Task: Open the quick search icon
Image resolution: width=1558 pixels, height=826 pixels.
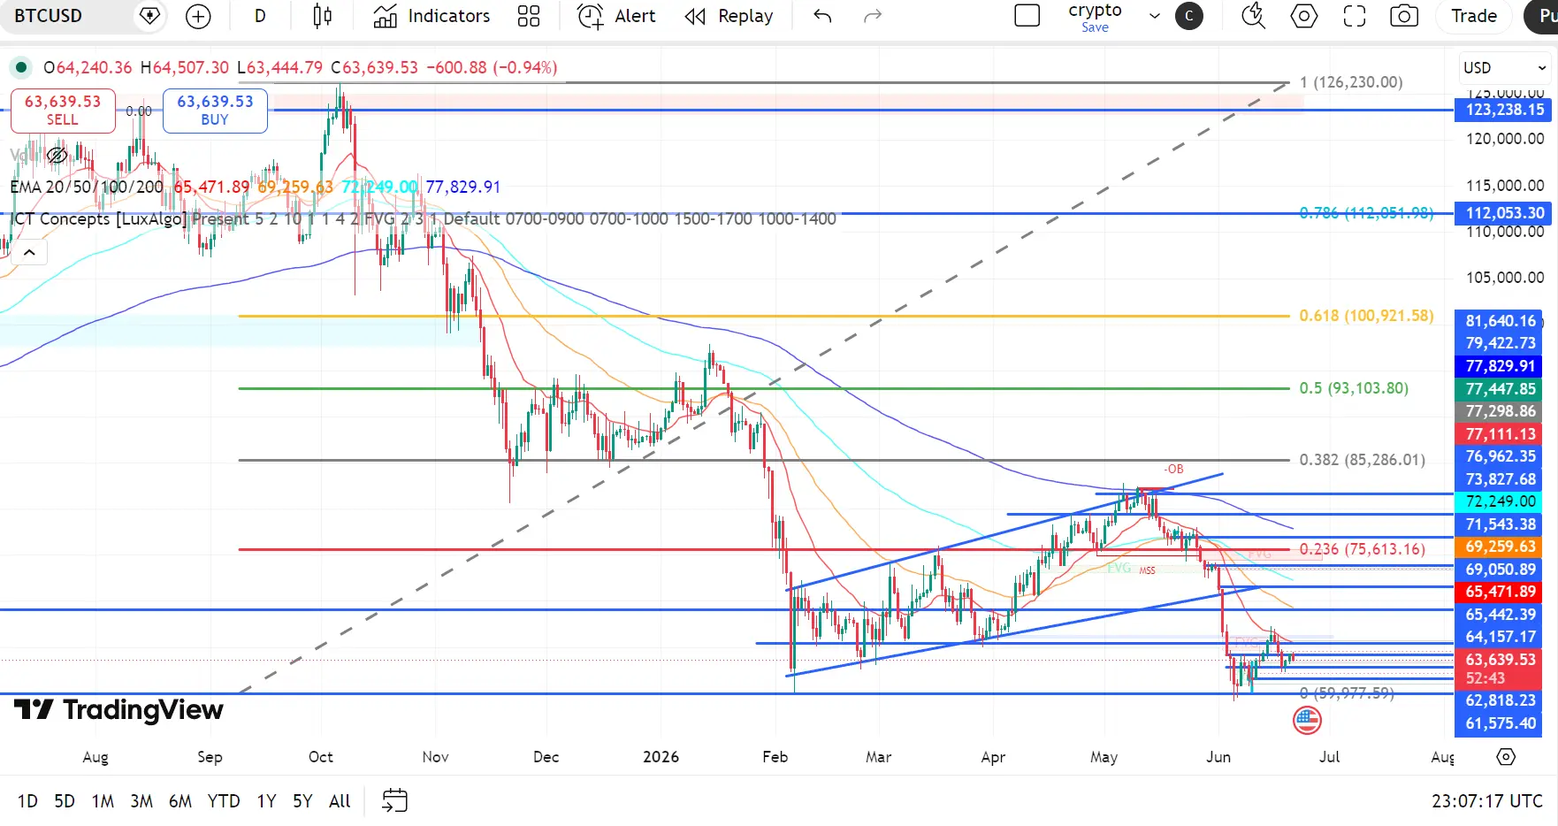Action: [1253, 16]
